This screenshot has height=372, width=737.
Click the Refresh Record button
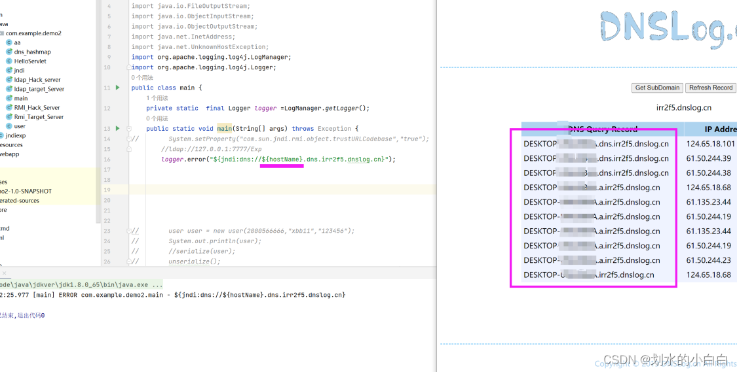[711, 88]
